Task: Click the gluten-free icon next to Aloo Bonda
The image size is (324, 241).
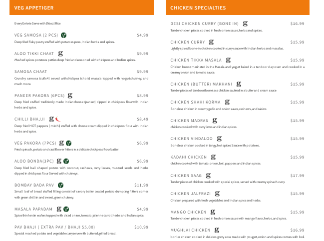Action: (59, 161)
